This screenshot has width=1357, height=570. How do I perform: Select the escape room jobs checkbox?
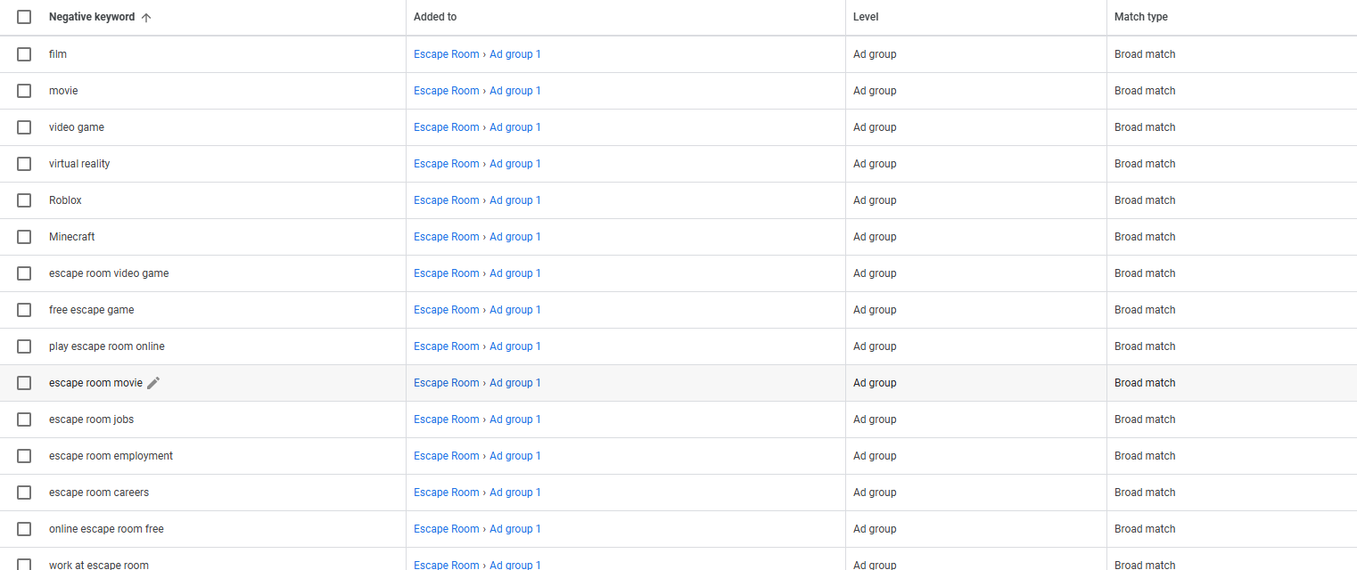tap(24, 419)
